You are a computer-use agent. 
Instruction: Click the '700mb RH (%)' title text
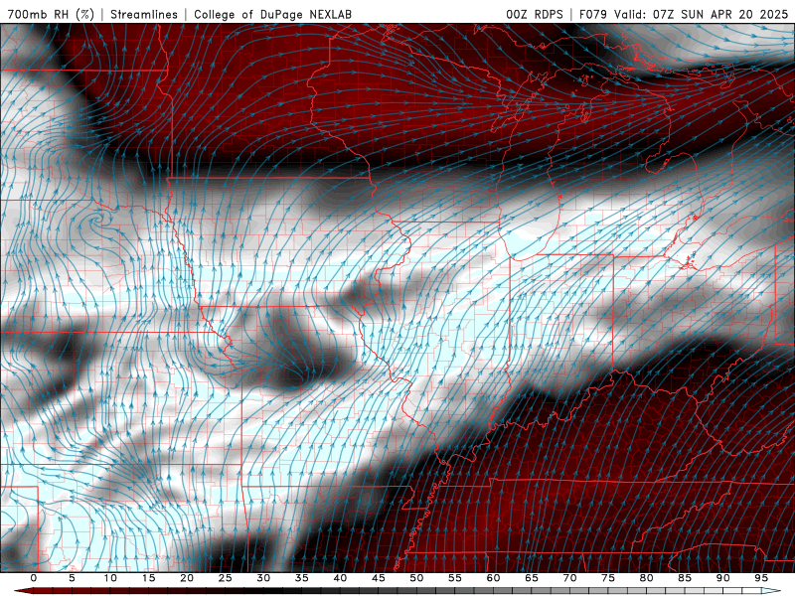click(51, 14)
